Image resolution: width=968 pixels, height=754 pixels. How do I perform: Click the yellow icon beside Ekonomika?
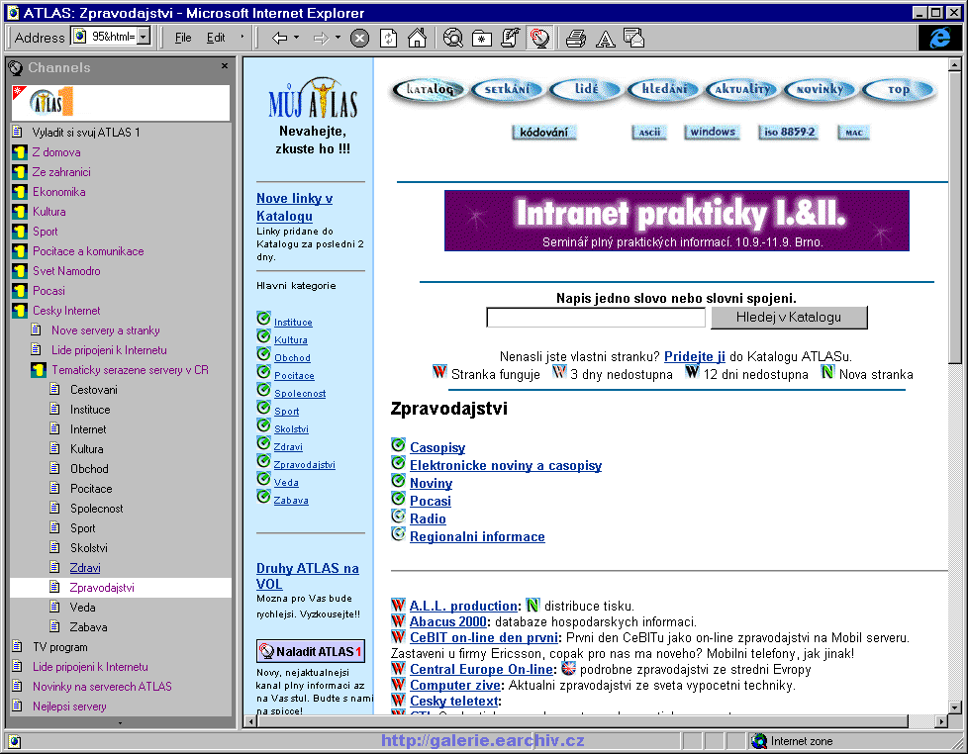click(20, 191)
